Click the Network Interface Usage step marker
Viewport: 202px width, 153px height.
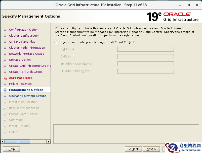click(5, 54)
